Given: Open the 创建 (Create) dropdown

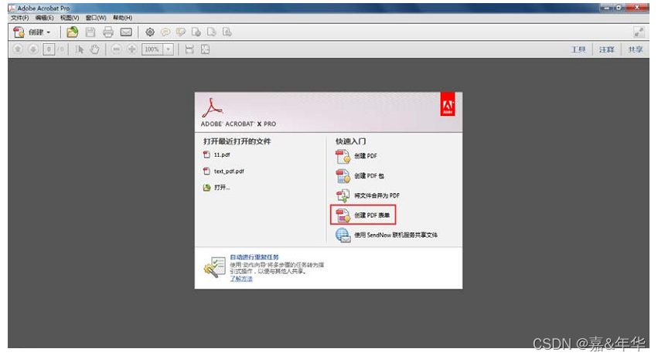Looking at the screenshot, I should (x=32, y=32).
